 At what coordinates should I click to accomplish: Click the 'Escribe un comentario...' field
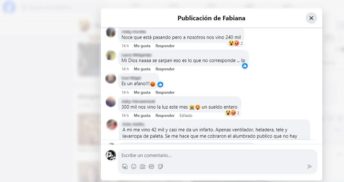[x=217, y=156]
